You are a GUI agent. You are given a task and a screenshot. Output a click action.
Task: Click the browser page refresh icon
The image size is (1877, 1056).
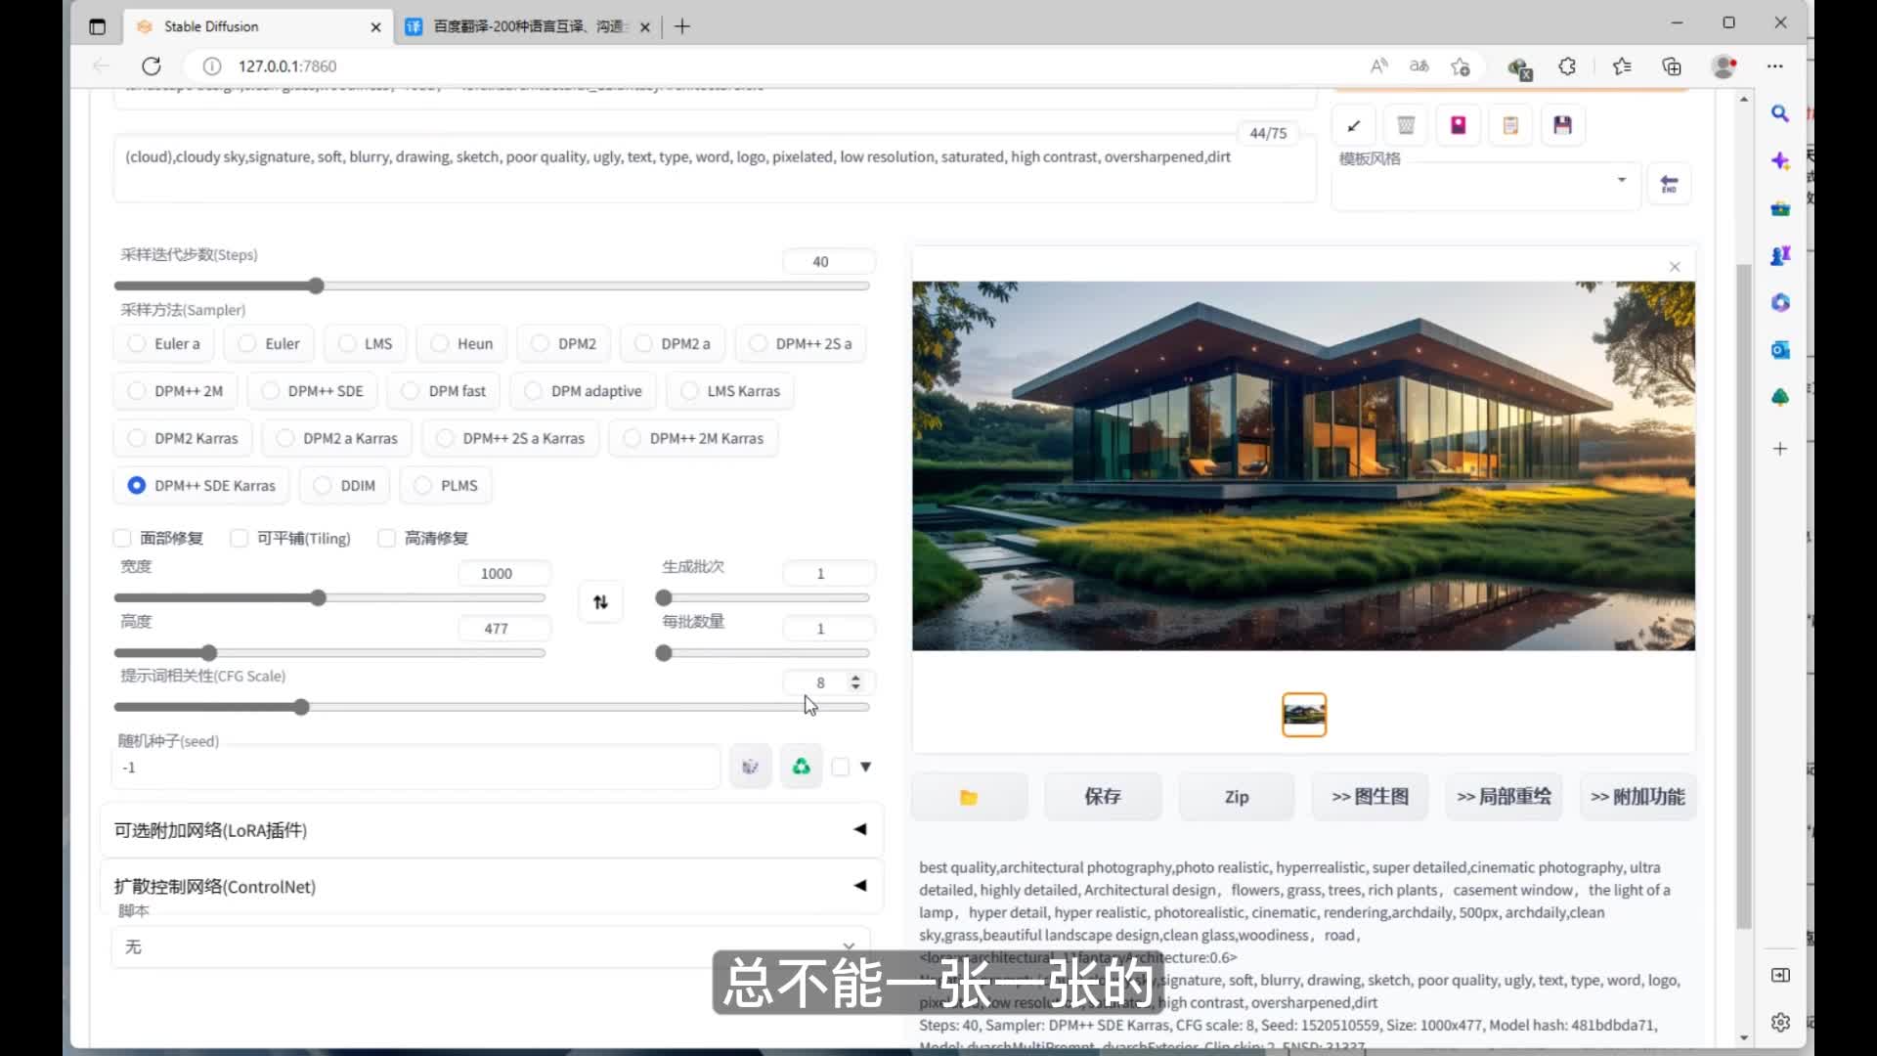151,66
